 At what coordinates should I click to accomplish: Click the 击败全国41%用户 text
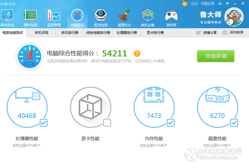[153, 145]
